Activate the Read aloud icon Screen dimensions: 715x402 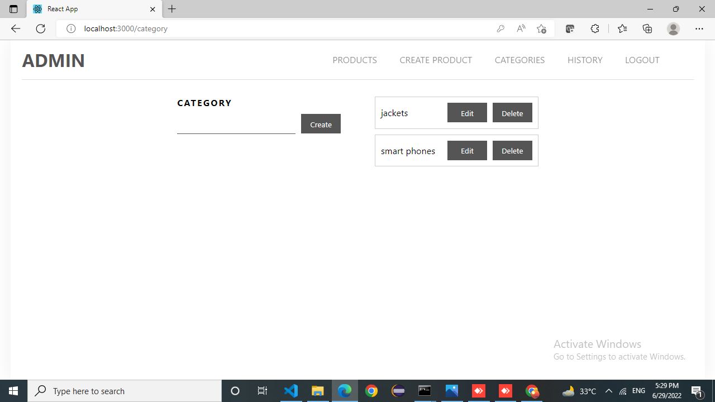point(521,28)
